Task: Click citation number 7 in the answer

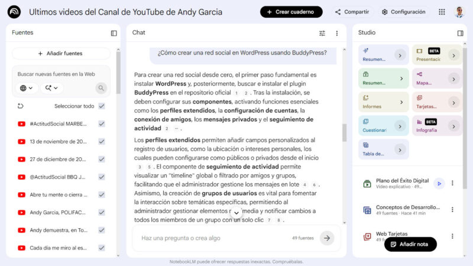Action: pos(269,220)
